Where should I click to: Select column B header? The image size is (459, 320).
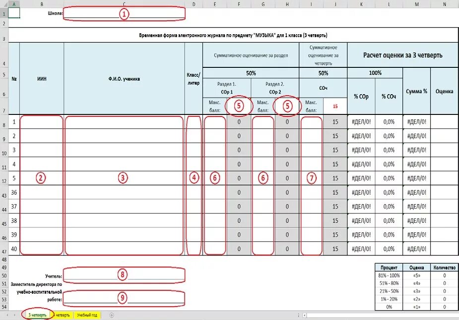coord(42,4)
